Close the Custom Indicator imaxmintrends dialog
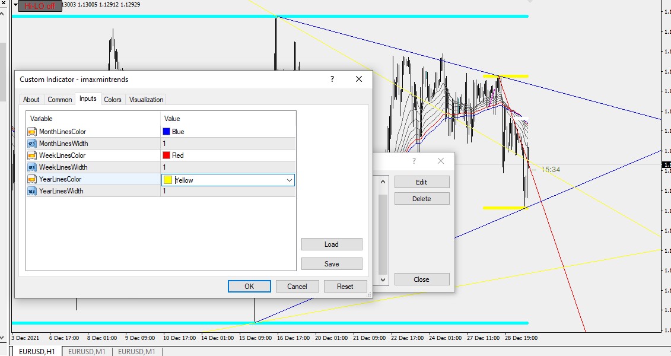The width and height of the screenshot is (671, 356). coord(358,79)
